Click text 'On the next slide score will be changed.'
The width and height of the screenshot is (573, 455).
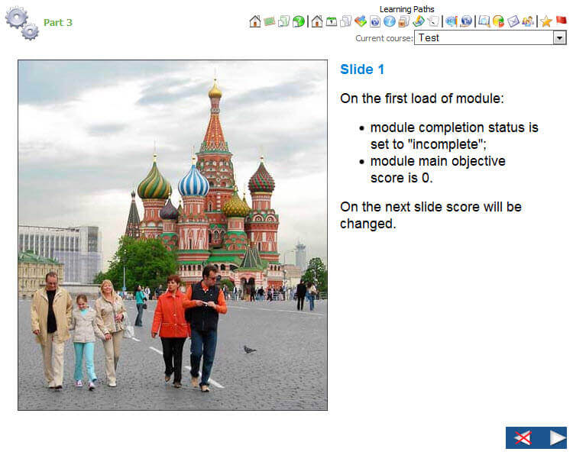click(430, 215)
